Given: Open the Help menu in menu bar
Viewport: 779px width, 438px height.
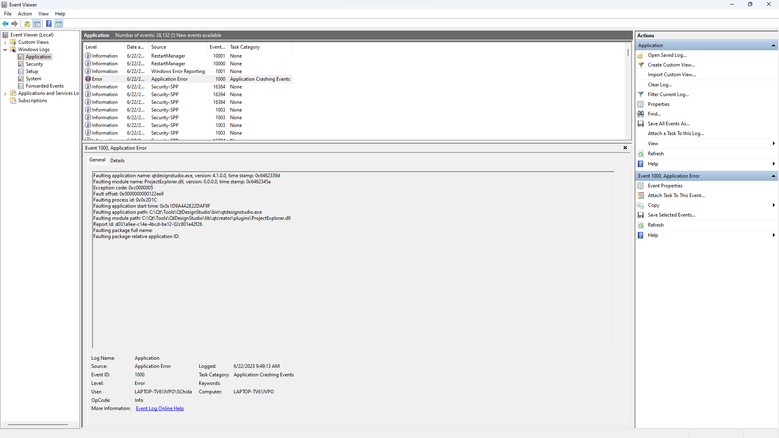Looking at the screenshot, I should 60,14.
